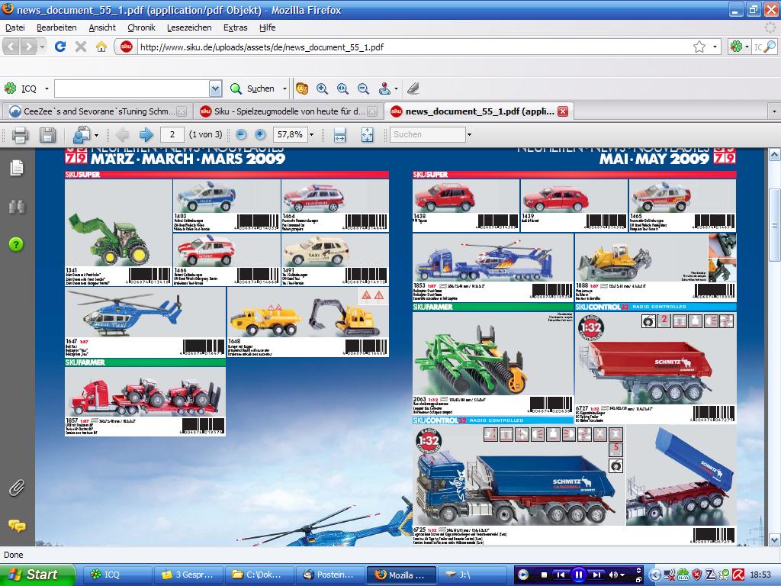Toggle fit-to-width scrolling mode in PDF toolbar

click(x=340, y=135)
